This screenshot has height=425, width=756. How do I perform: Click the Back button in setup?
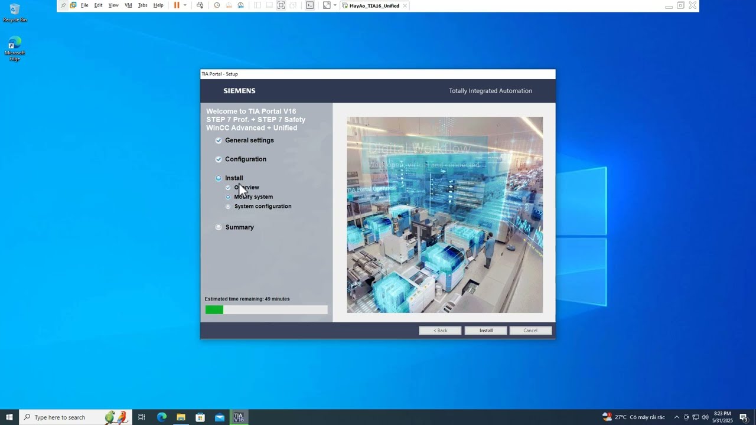point(440,331)
